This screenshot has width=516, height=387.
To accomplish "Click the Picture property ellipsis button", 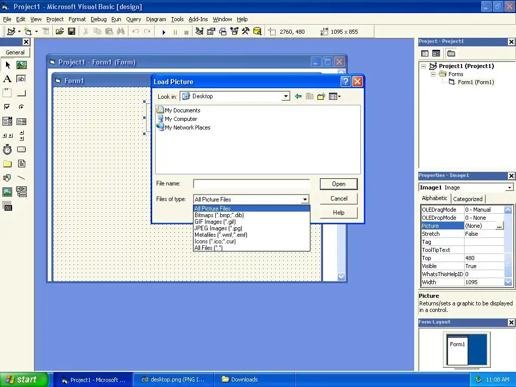I will pos(499,226).
